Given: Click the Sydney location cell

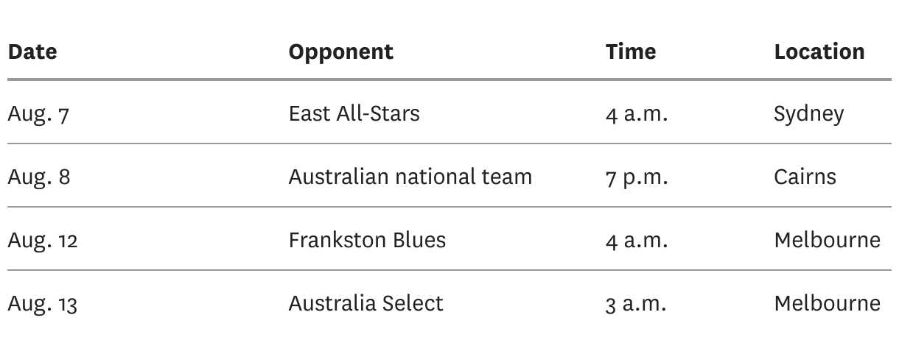Looking at the screenshot, I should pyautogui.click(x=808, y=114).
